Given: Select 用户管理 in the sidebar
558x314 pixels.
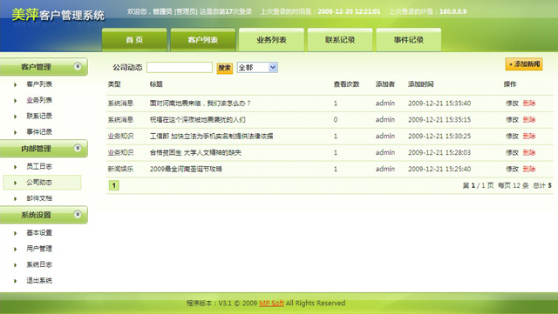Looking at the screenshot, I should (39, 248).
